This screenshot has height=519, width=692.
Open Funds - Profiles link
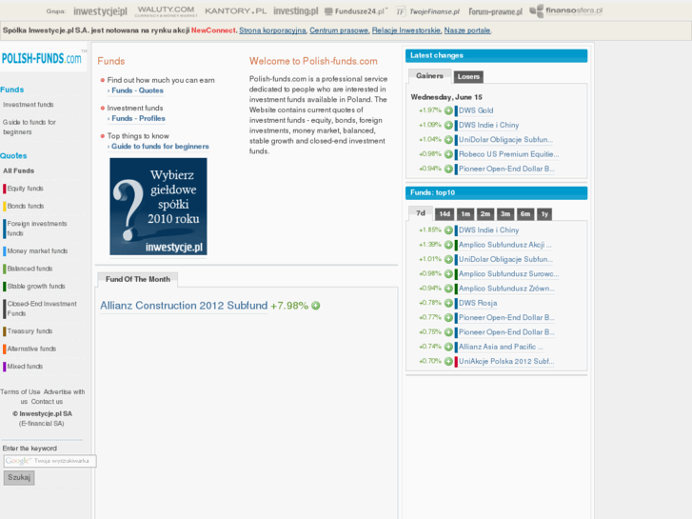tap(138, 118)
